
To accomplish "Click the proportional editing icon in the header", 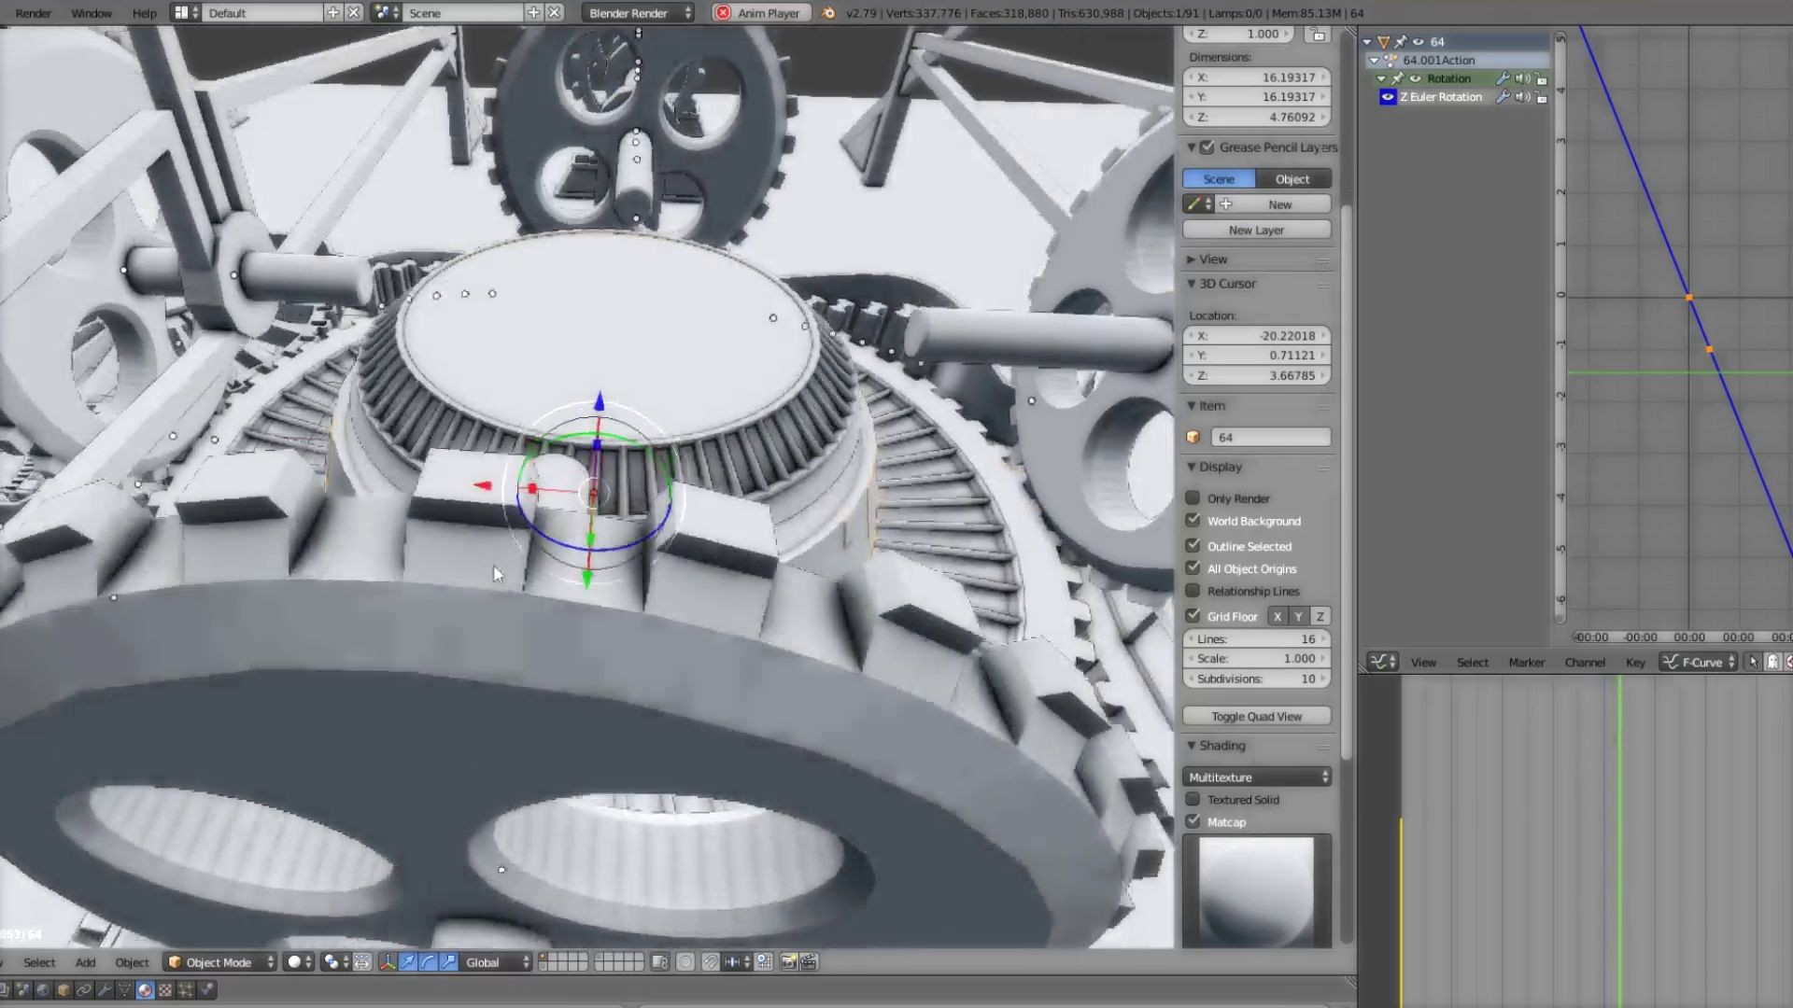I will 686,961.
